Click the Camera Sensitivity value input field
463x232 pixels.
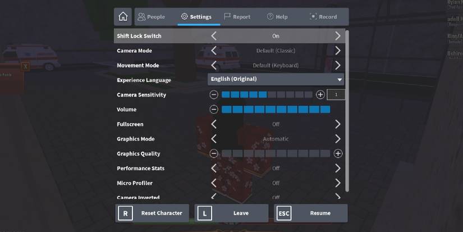[x=336, y=95]
